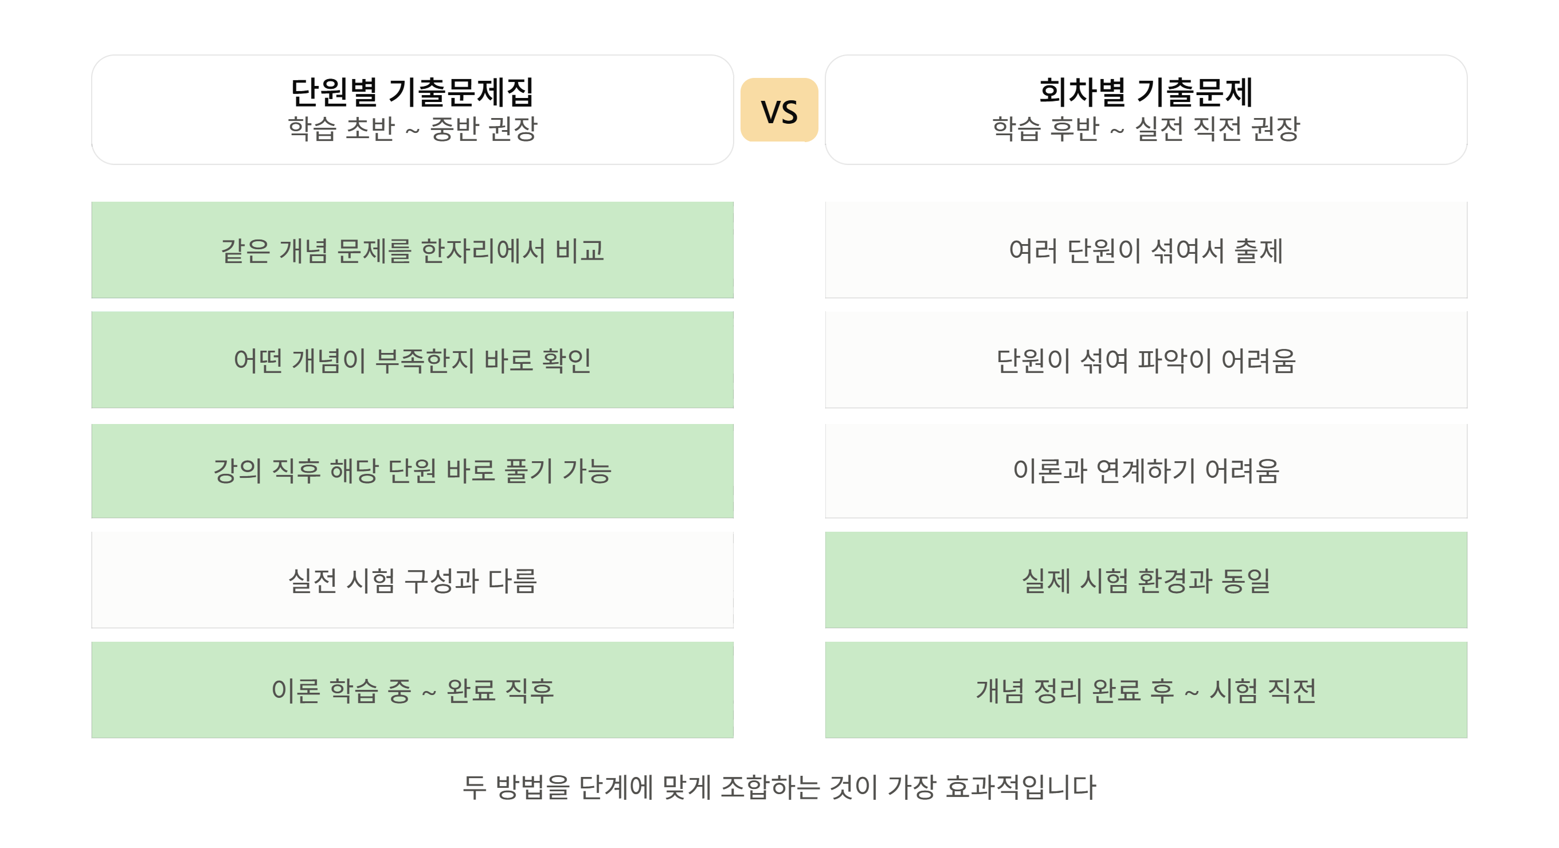Select the 회차별 기출문제 header card
Screen dimensions: 1559x848
[x=1146, y=109]
